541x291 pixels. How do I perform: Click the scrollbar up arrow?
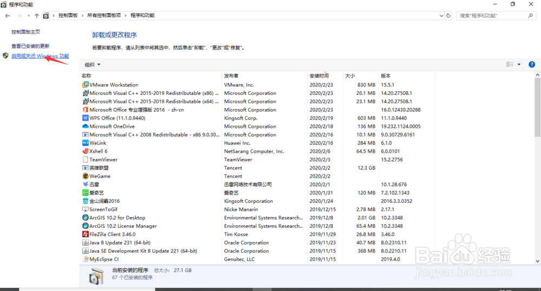click(537, 75)
